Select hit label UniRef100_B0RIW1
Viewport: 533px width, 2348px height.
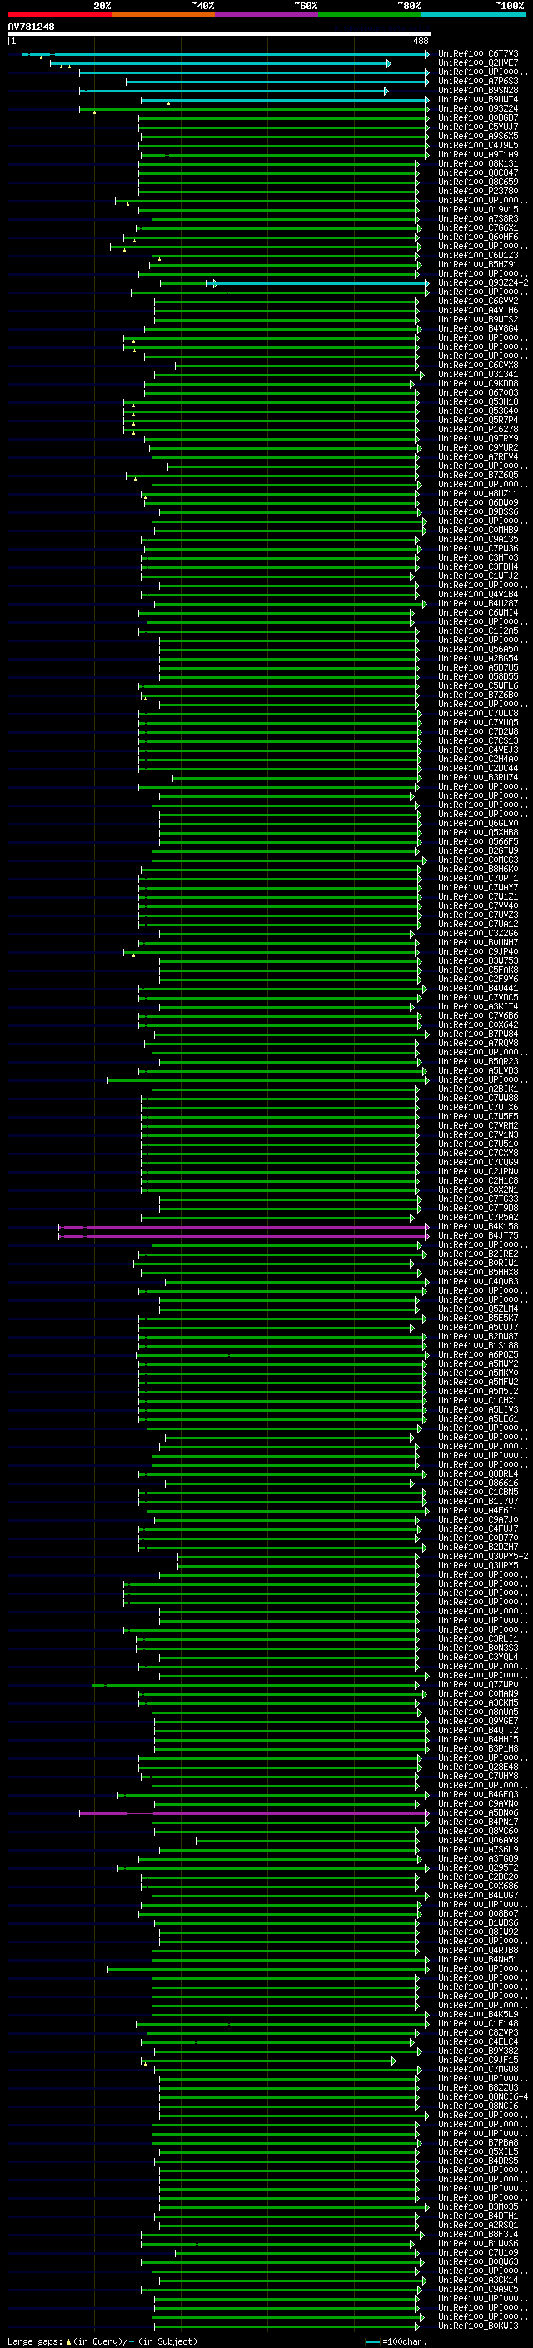coord(477,1264)
